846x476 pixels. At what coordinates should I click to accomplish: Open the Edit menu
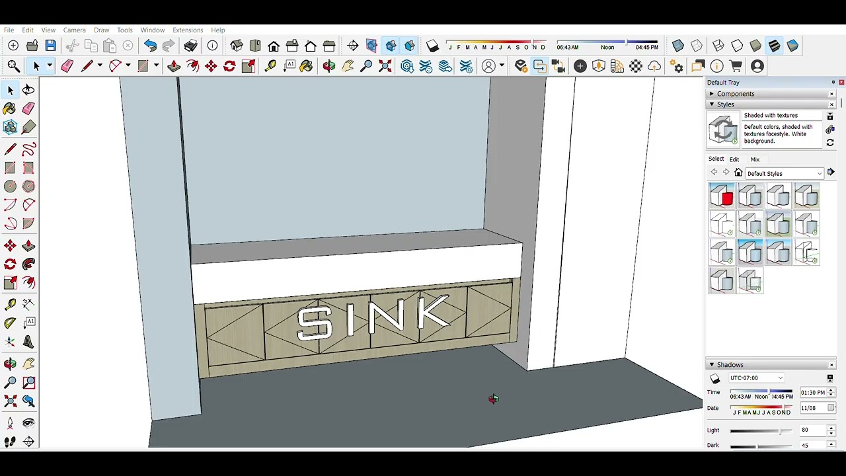pos(28,30)
